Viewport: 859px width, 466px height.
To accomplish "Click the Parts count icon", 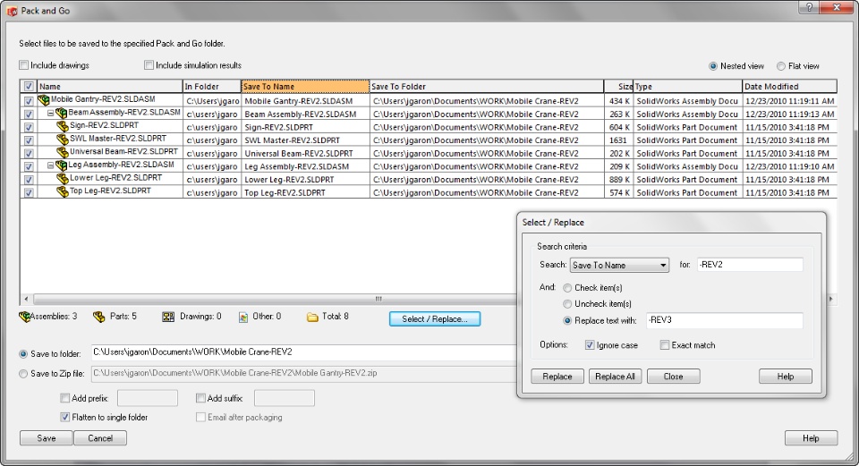I will click(98, 317).
